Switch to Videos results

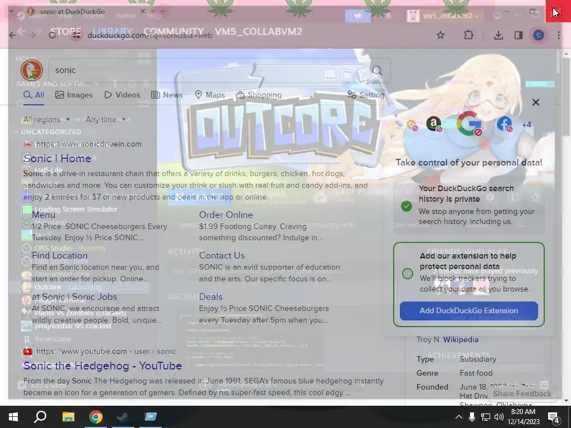click(122, 95)
